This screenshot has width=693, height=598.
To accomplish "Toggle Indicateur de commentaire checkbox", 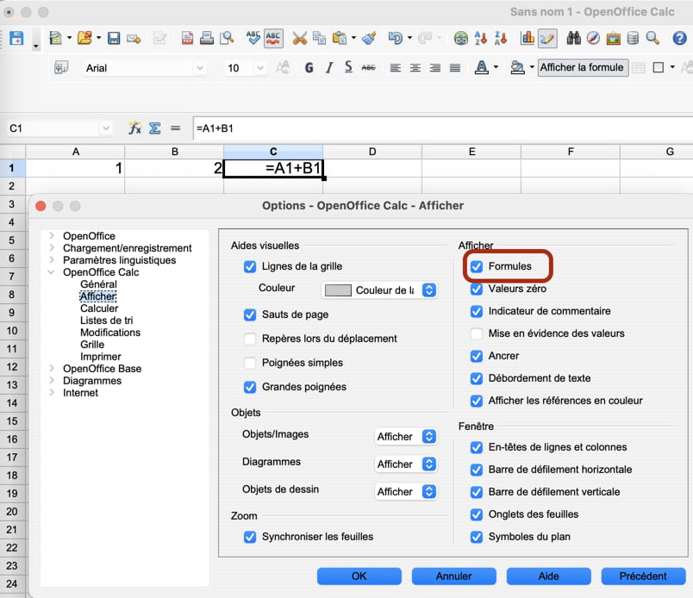I will (477, 311).
